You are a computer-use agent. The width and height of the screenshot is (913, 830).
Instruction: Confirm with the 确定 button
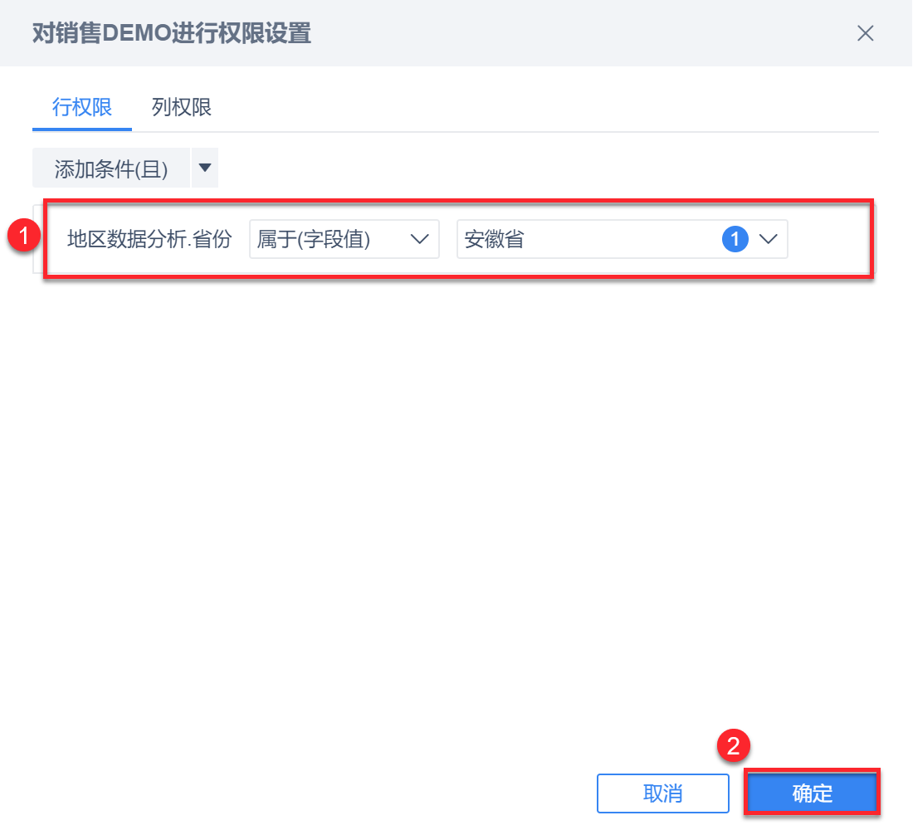pyautogui.click(x=813, y=793)
